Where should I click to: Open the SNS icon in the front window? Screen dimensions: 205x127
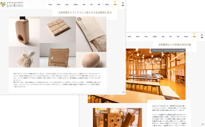123,4
